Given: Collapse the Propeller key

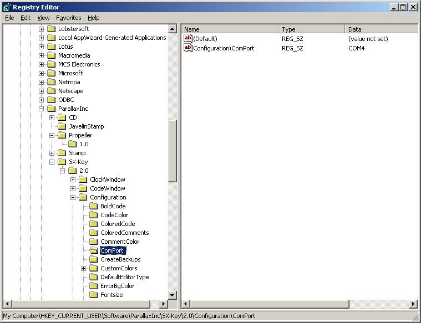Looking at the screenshot, I should (52, 135).
